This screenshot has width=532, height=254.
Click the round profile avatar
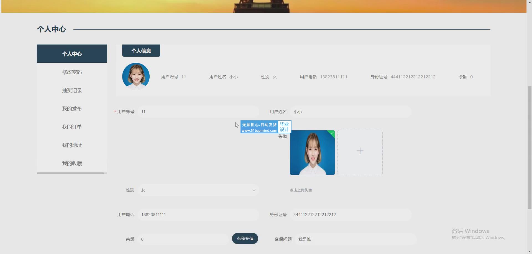[136, 76]
